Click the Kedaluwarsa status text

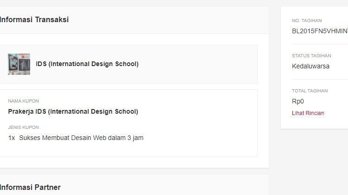pos(310,66)
